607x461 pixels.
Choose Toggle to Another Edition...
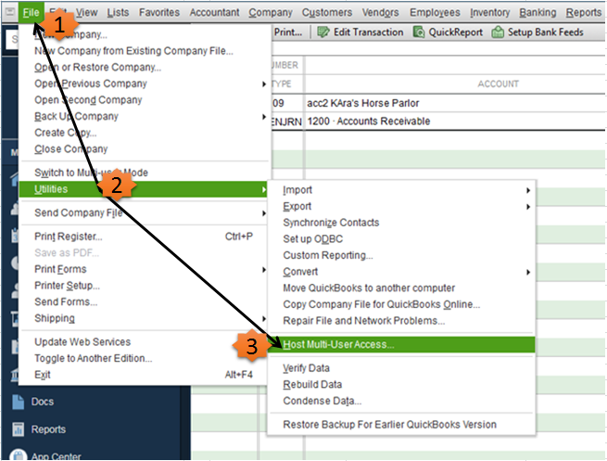(94, 358)
